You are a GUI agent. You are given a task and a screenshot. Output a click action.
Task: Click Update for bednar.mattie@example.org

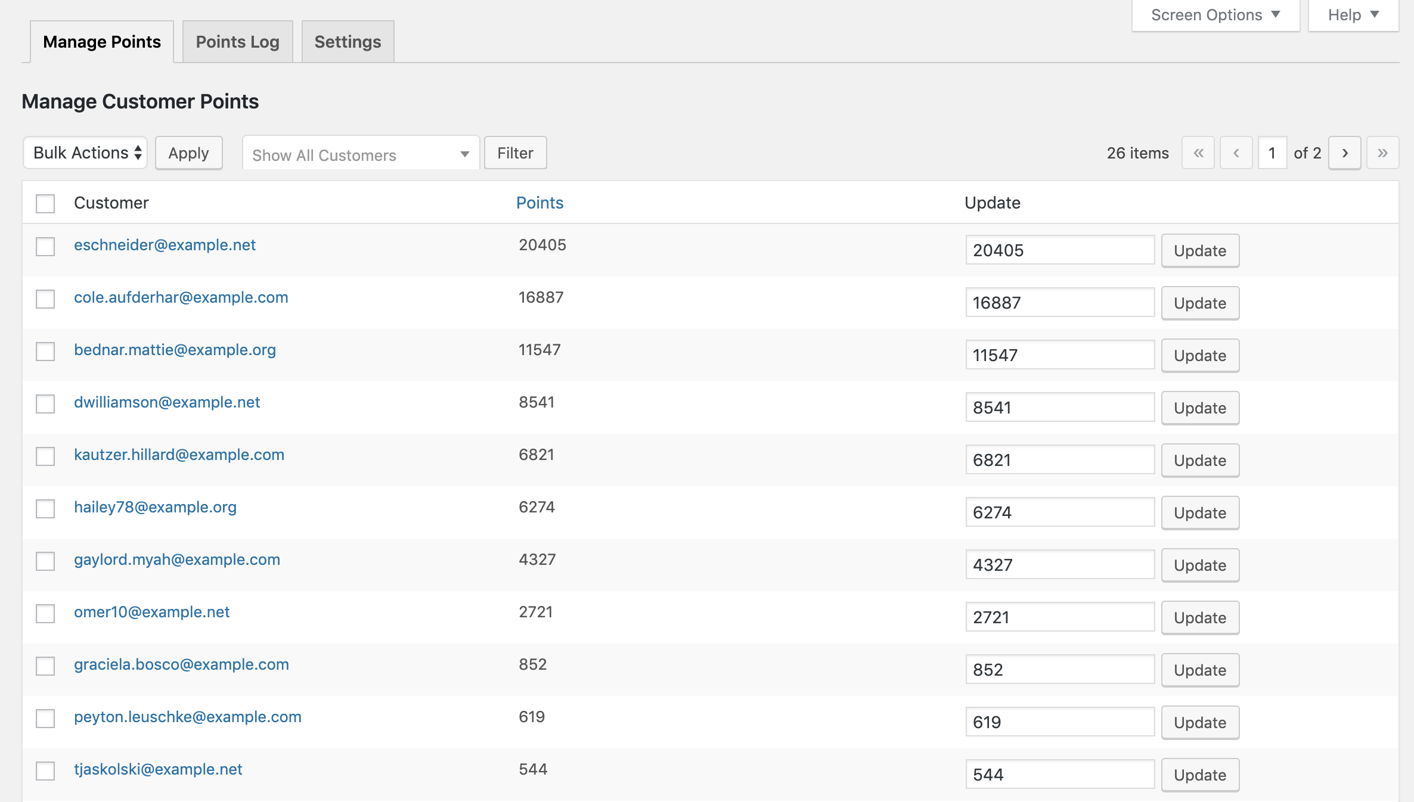[x=1199, y=355]
